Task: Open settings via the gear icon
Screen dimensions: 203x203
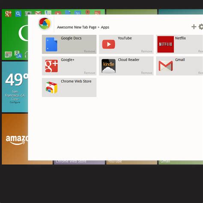Action: point(201,27)
